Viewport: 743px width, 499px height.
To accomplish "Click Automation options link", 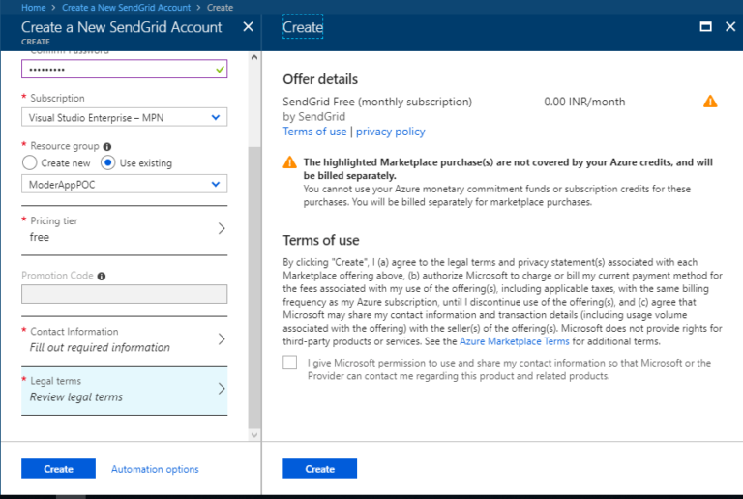I will tap(155, 469).
